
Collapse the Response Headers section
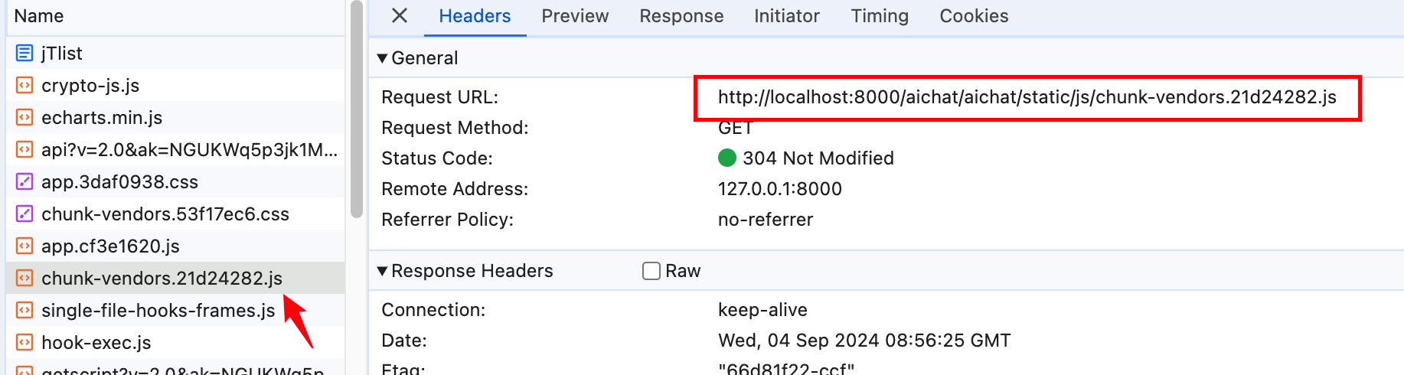click(x=383, y=271)
